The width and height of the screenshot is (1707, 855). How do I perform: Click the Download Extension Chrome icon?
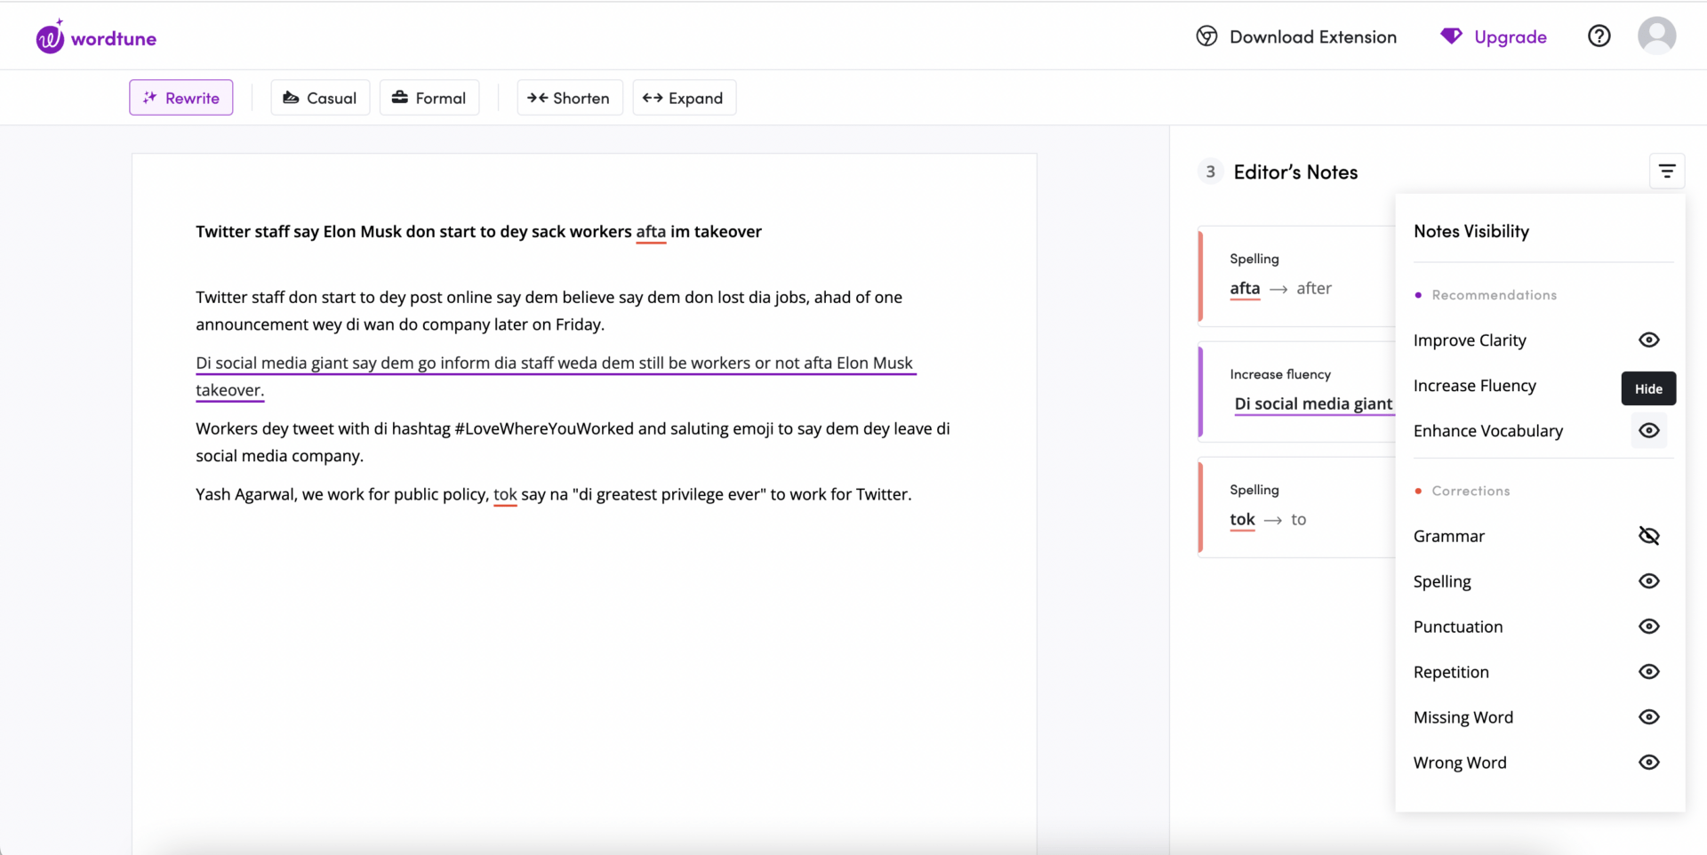(x=1206, y=36)
